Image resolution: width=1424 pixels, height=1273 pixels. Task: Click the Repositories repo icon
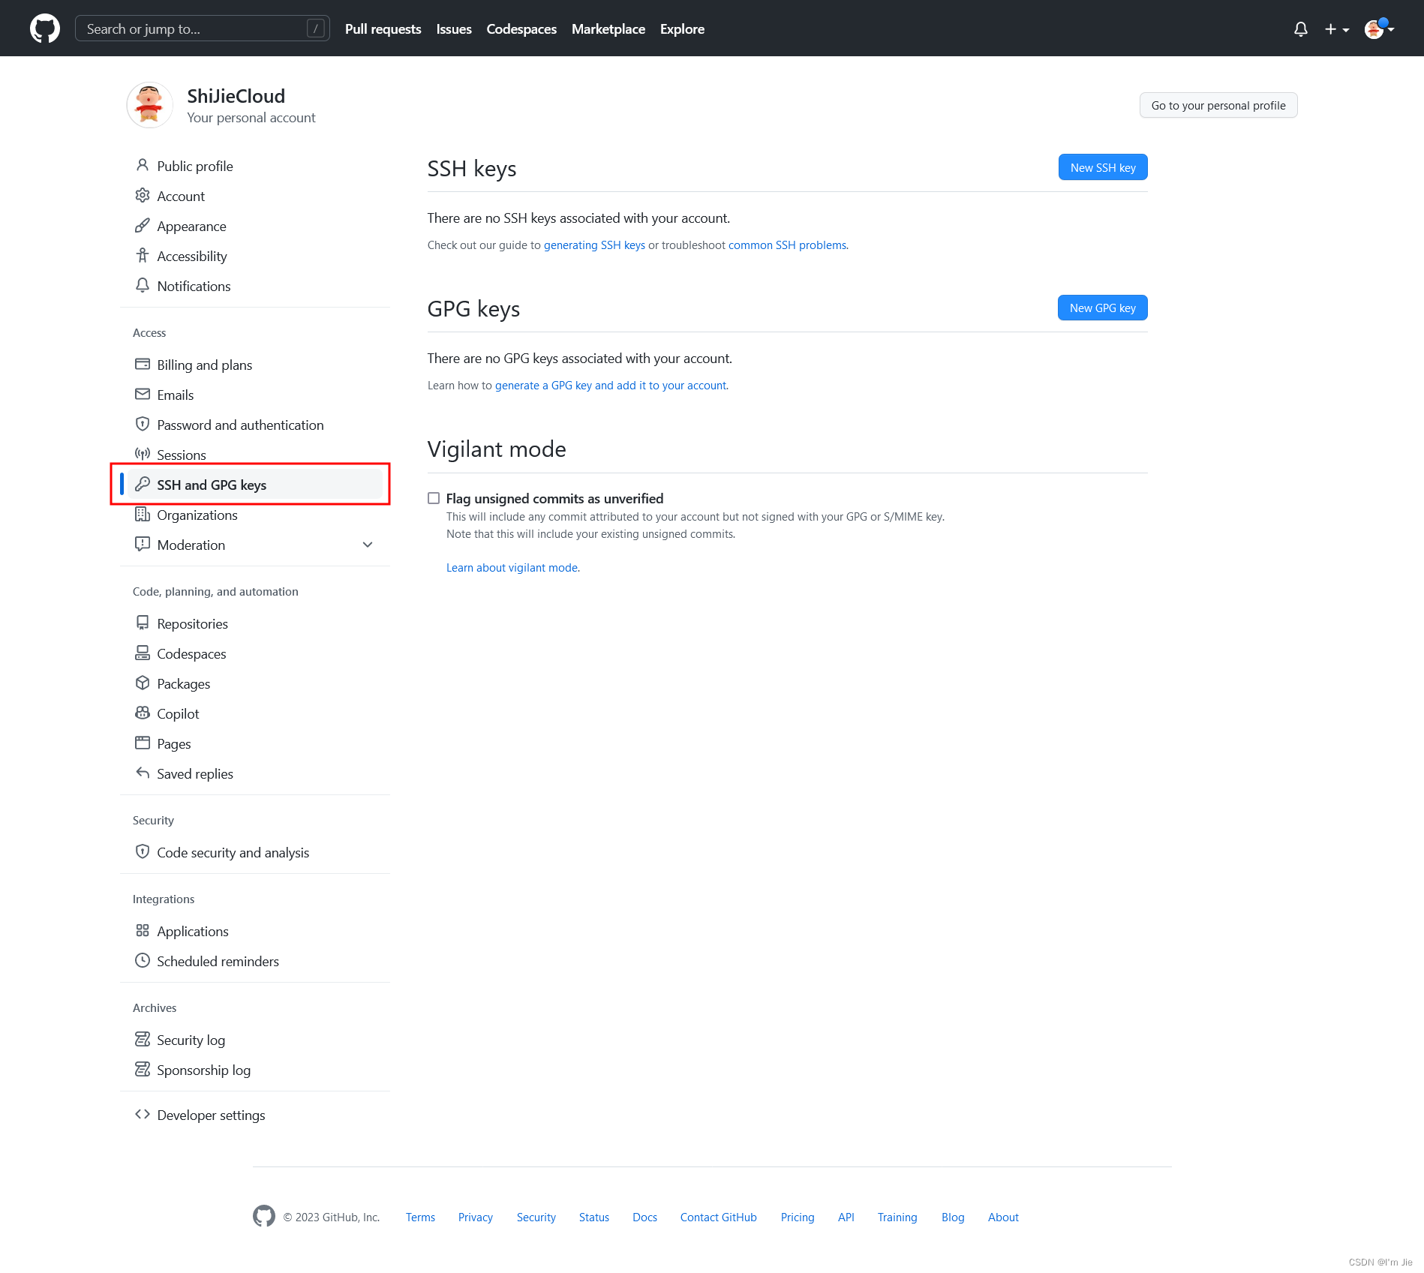click(x=143, y=623)
